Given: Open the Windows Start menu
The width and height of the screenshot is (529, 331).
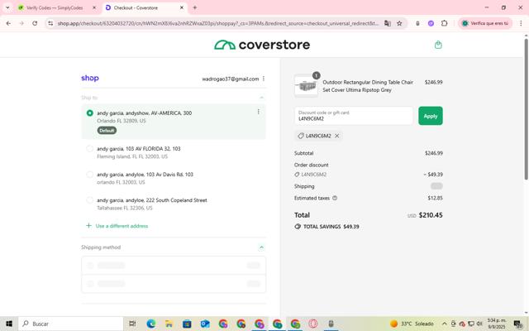Looking at the screenshot, I should point(9,324).
